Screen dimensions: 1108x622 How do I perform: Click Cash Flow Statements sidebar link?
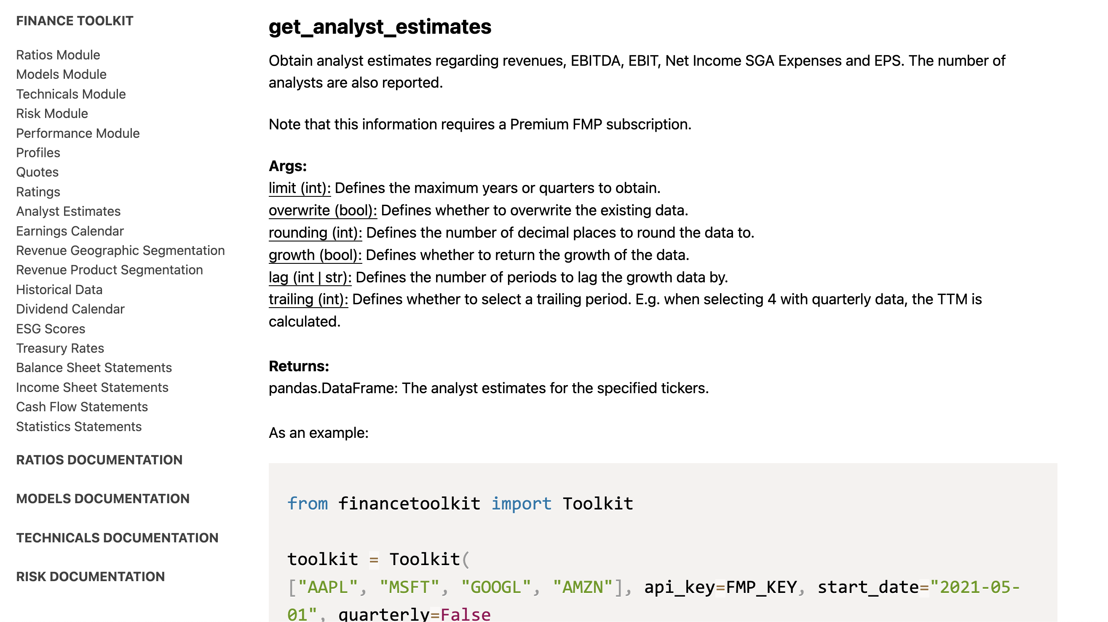tap(82, 407)
